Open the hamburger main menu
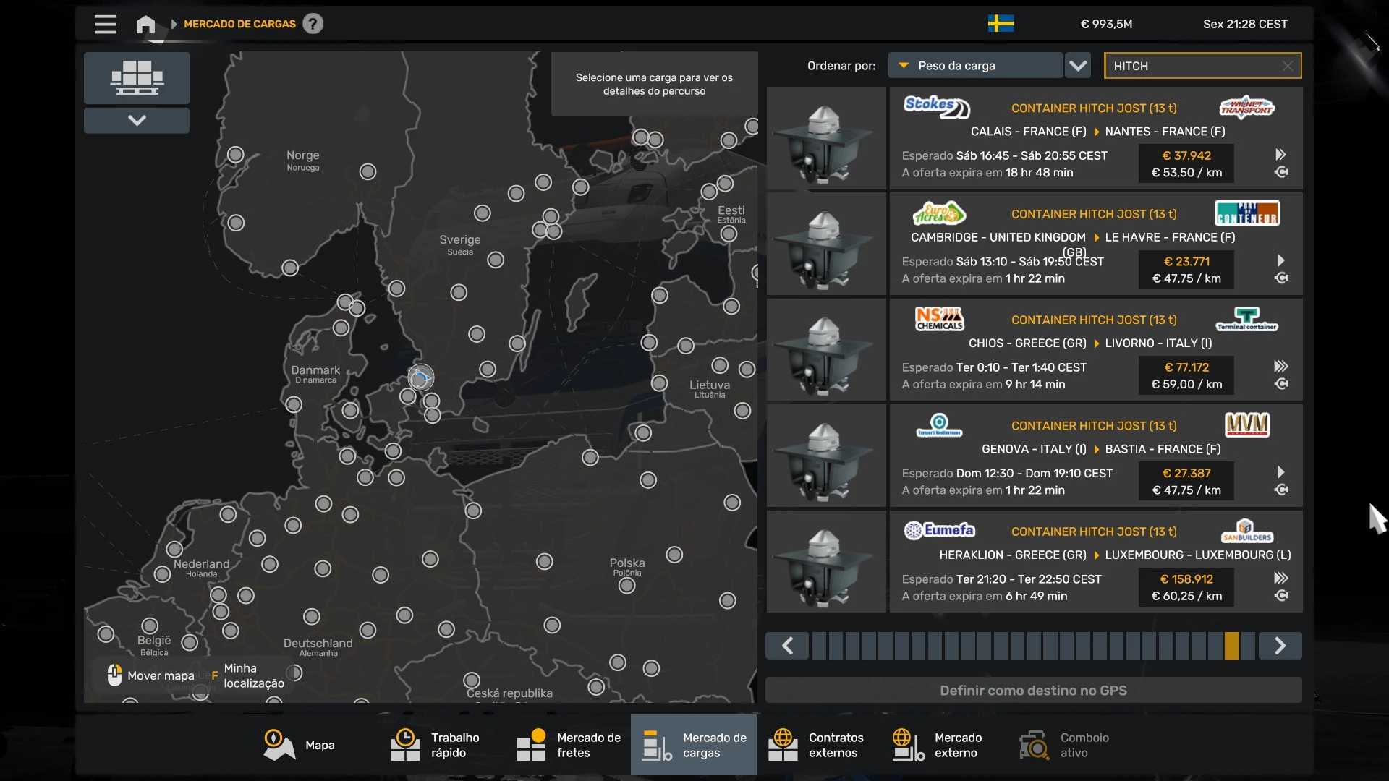The width and height of the screenshot is (1389, 781). [x=105, y=24]
